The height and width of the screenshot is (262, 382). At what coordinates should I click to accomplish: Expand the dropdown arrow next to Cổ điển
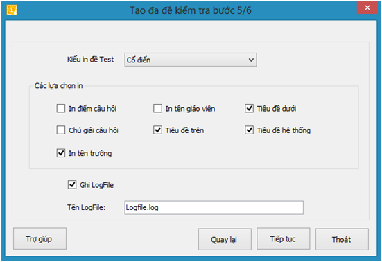251,60
